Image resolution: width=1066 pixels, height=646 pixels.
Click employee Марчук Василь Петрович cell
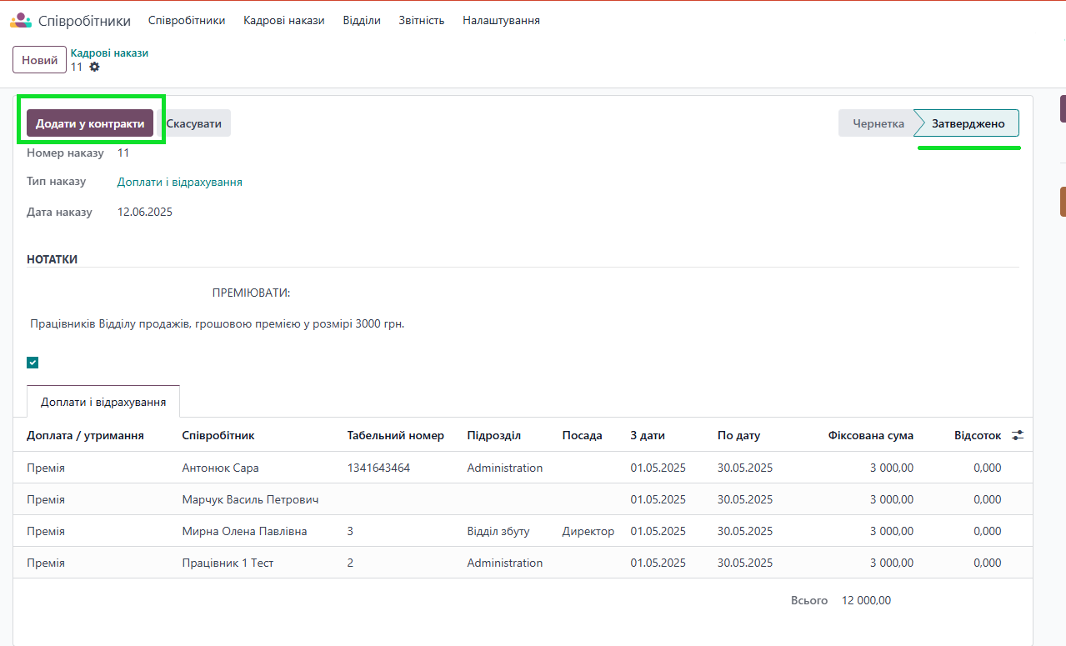point(251,499)
